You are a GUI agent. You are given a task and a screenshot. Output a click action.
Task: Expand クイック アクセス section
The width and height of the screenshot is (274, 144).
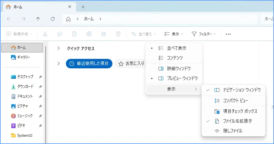tap(59, 49)
